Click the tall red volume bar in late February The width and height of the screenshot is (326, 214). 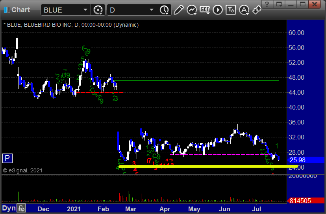(x=118, y=190)
